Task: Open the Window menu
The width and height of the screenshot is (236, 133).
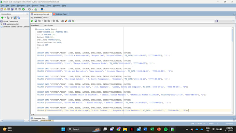Action: [57, 6]
